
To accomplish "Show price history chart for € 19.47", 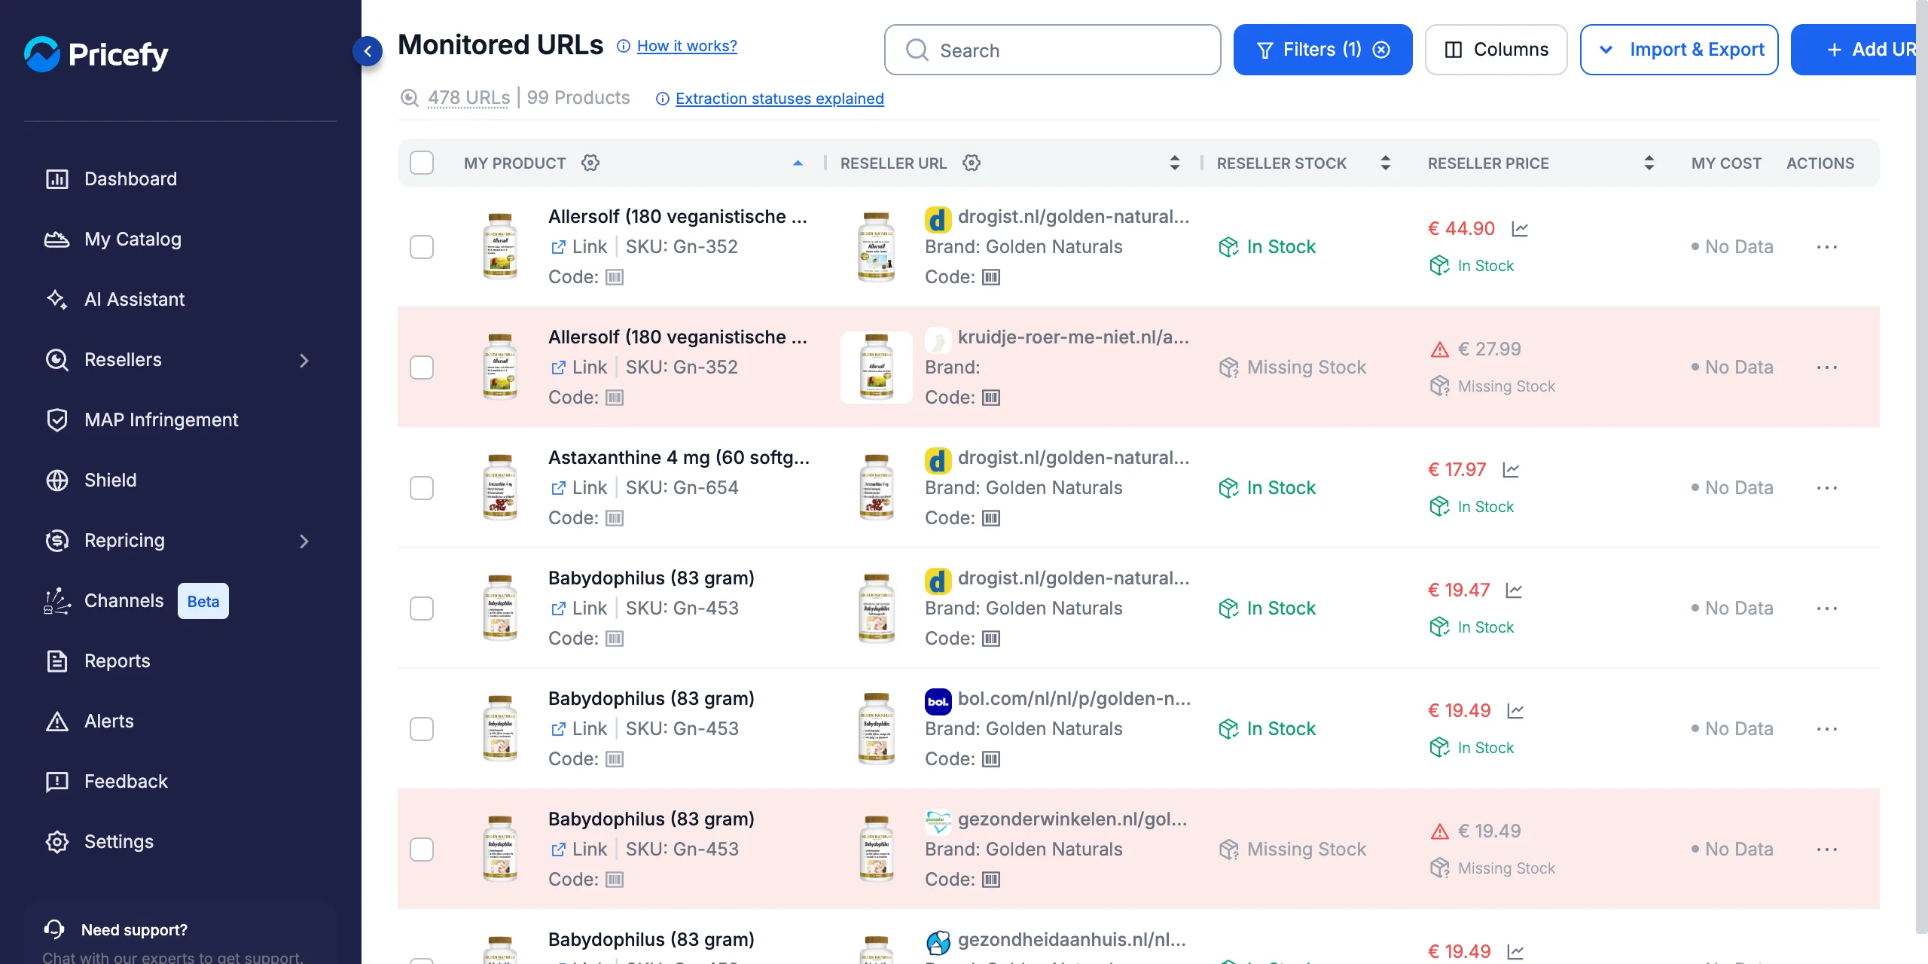I will [x=1514, y=590].
